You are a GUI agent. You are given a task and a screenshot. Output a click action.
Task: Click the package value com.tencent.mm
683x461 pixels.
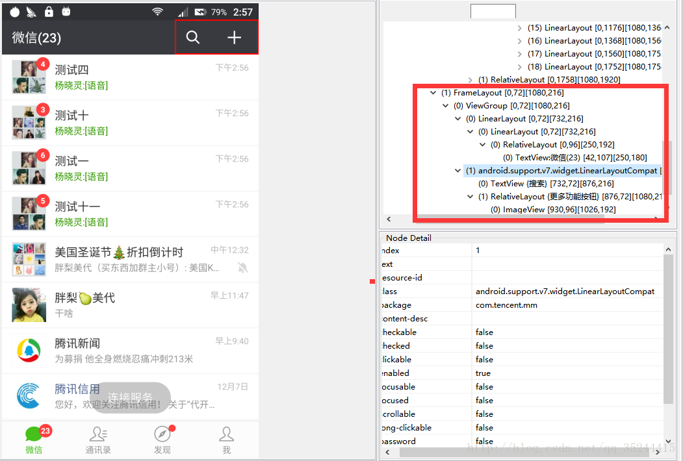(x=507, y=305)
